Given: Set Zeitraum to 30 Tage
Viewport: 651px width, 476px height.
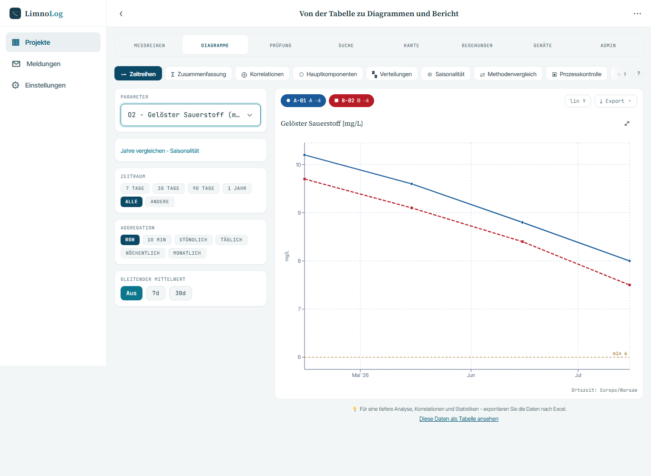Looking at the screenshot, I should pyautogui.click(x=169, y=188).
